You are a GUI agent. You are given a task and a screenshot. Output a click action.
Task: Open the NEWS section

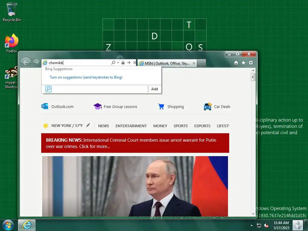tap(103, 126)
